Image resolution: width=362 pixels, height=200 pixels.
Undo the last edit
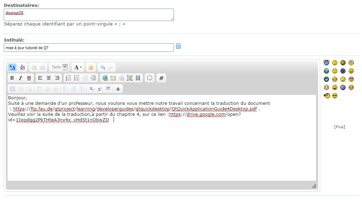pyautogui.click(x=103, y=67)
